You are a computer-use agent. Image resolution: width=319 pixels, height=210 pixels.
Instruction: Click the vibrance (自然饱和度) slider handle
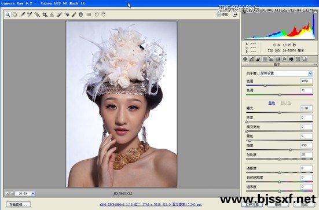pos(280,182)
